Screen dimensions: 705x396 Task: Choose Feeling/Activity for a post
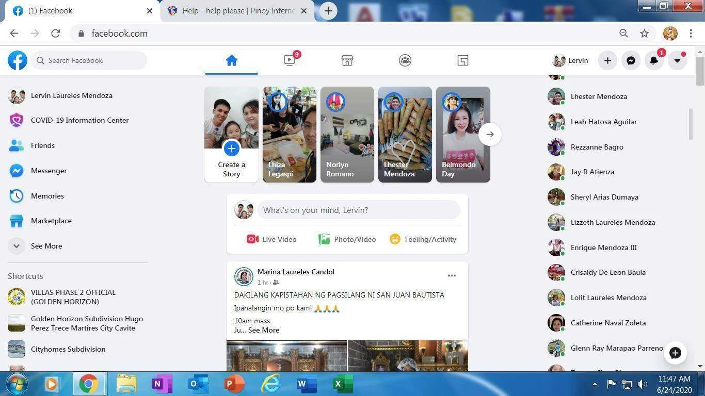pyautogui.click(x=423, y=239)
